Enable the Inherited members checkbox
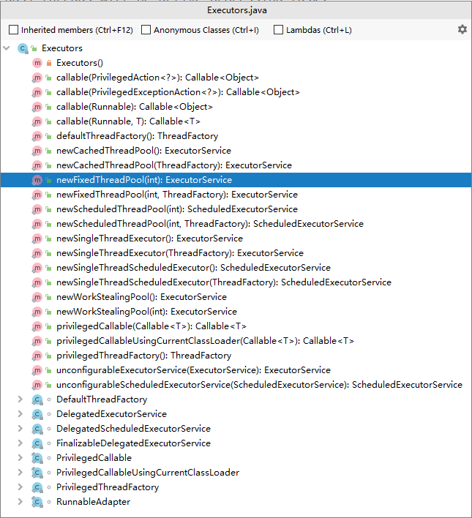Image resolution: width=472 pixels, height=518 pixels. pos(14,30)
